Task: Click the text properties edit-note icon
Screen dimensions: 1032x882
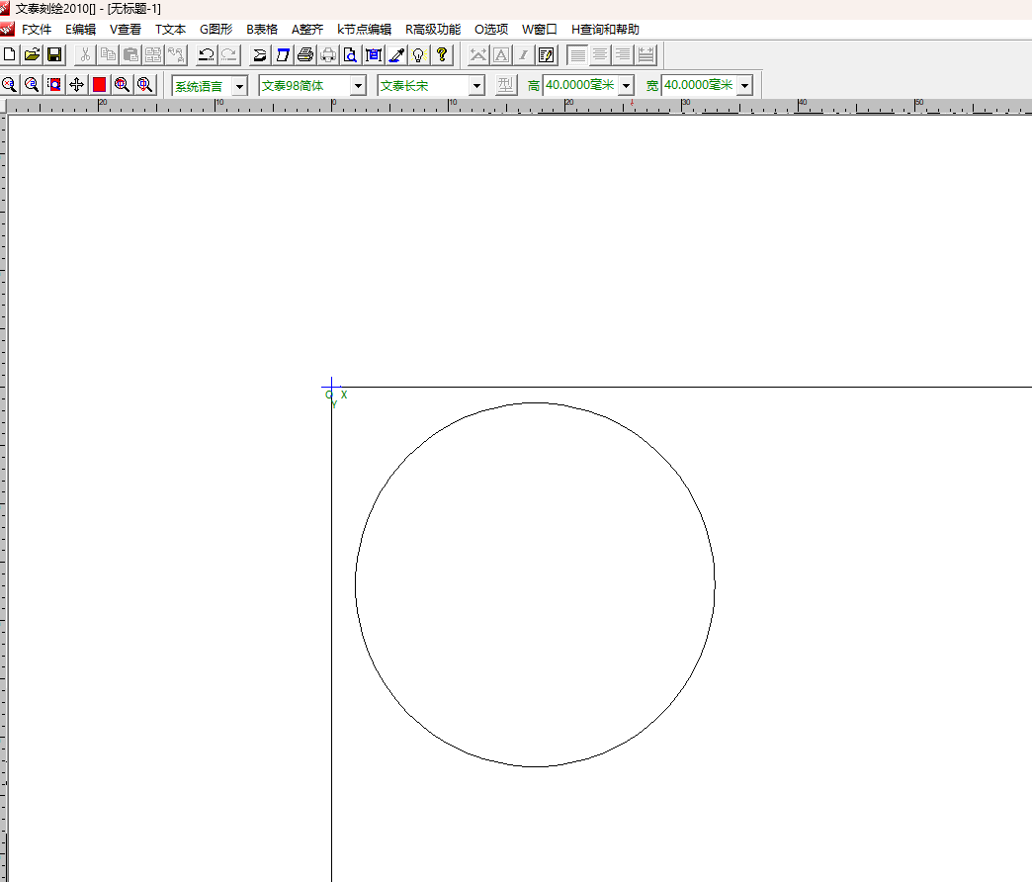Action: coord(546,54)
